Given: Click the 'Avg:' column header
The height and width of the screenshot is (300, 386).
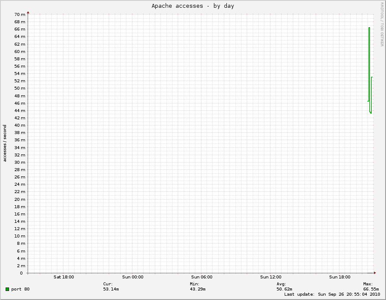Looking at the screenshot, I should click(281, 284).
